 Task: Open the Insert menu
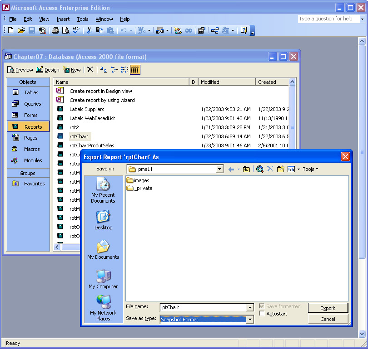click(63, 19)
